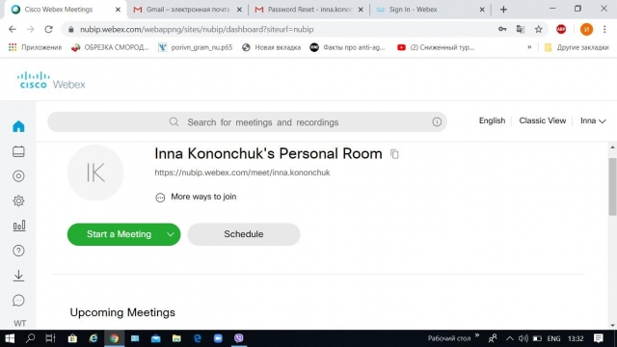Screen dimensions: 617x347
Task: Click the page vertical scrollbar thumb
Action: [x=612, y=187]
